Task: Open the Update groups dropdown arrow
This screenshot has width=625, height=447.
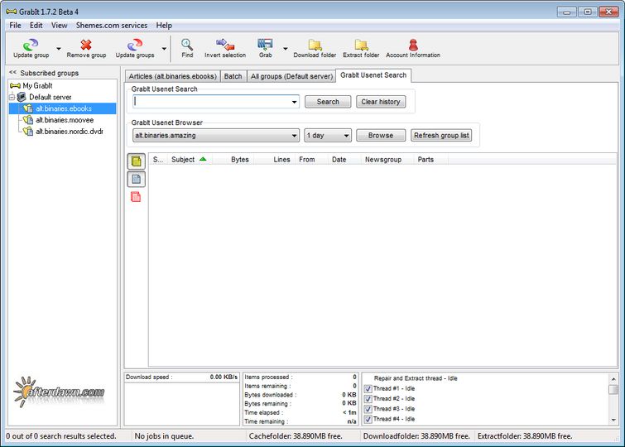Action: [164, 49]
